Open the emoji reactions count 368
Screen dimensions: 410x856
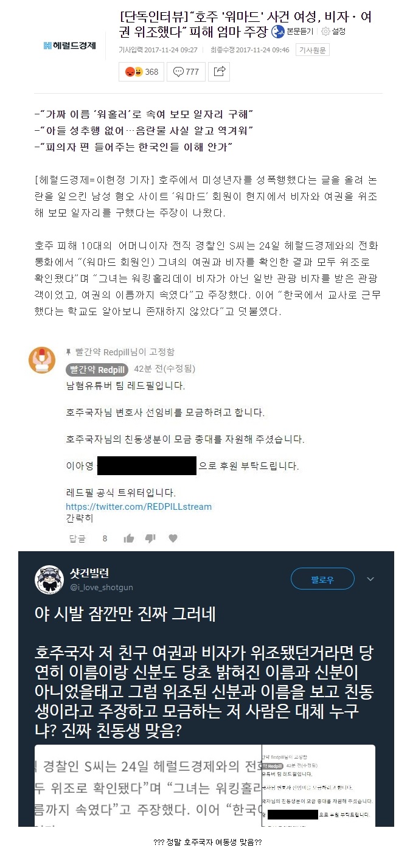(142, 72)
